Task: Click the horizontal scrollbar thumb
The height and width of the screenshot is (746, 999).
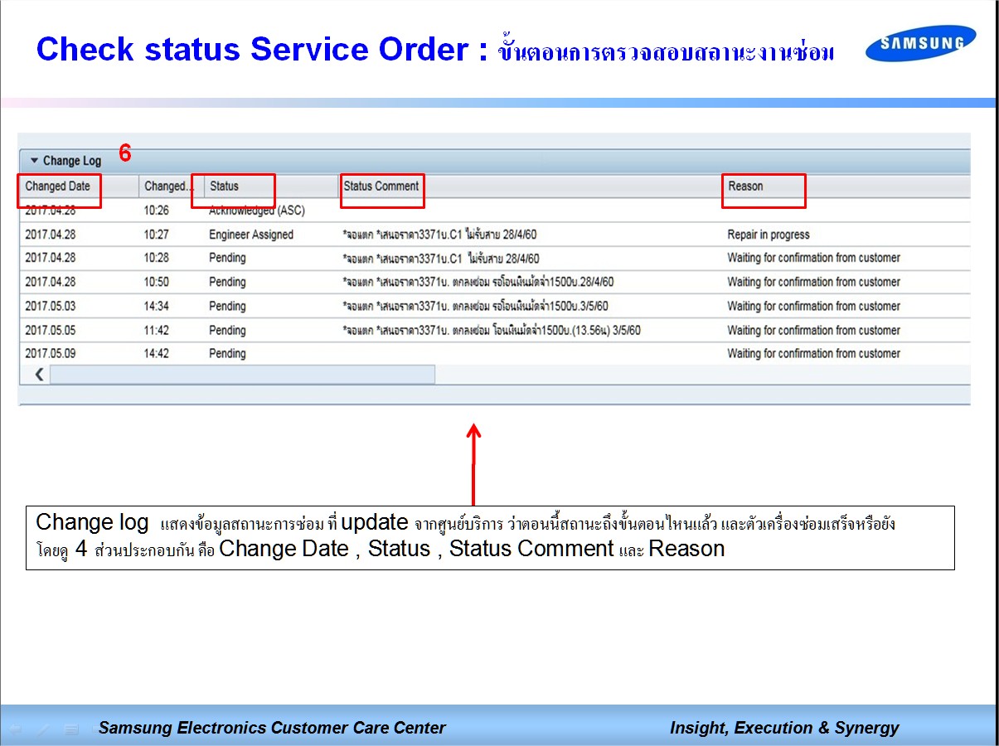Action: tap(242, 375)
